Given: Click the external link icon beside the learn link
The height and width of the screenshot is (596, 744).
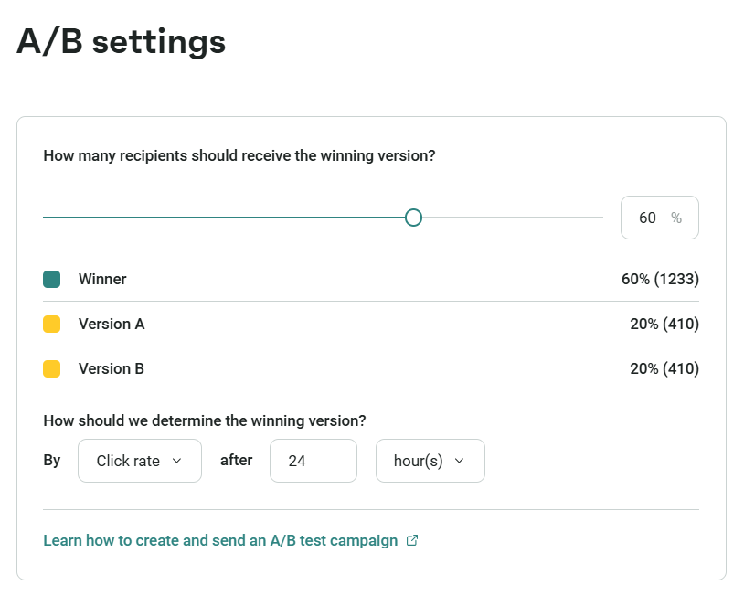Looking at the screenshot, I should click(x=412, y=540).
